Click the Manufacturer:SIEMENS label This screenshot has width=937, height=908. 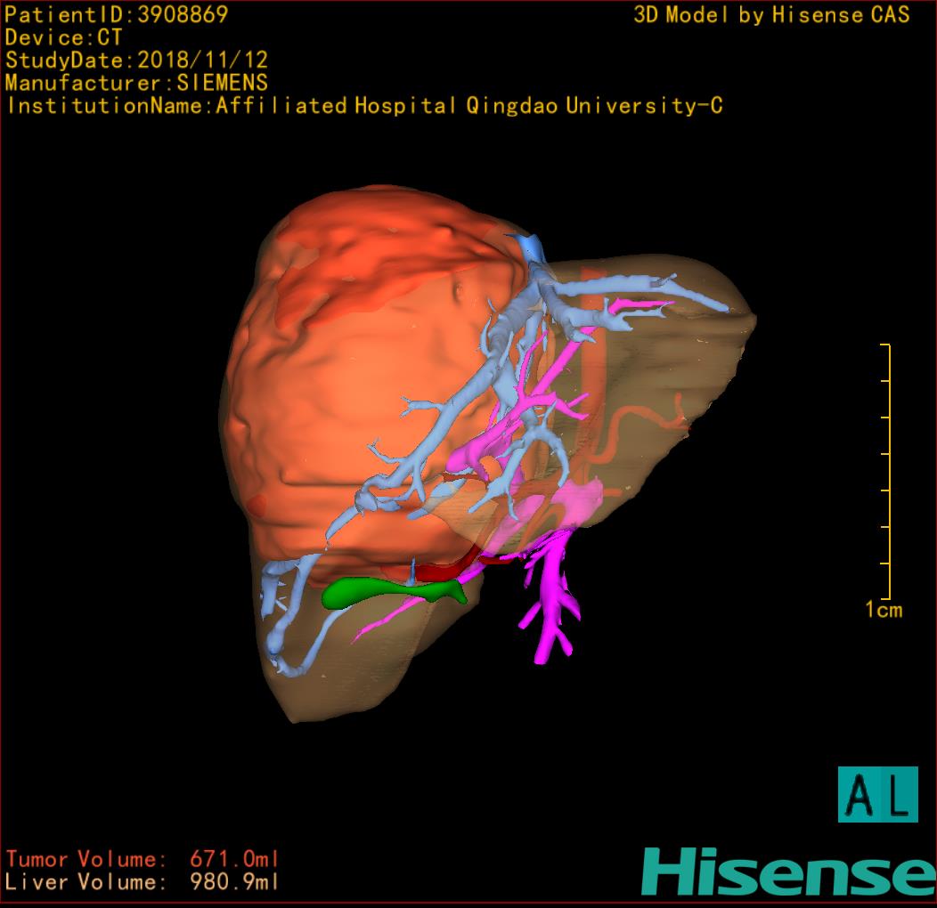(136, 84)
